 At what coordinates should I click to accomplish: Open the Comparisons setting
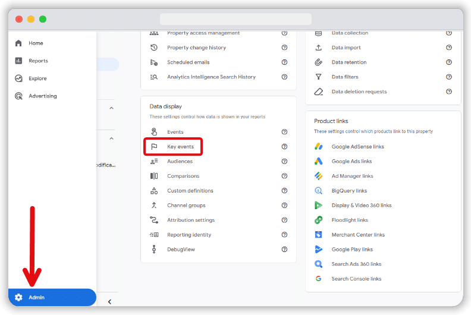coord(183,176)
